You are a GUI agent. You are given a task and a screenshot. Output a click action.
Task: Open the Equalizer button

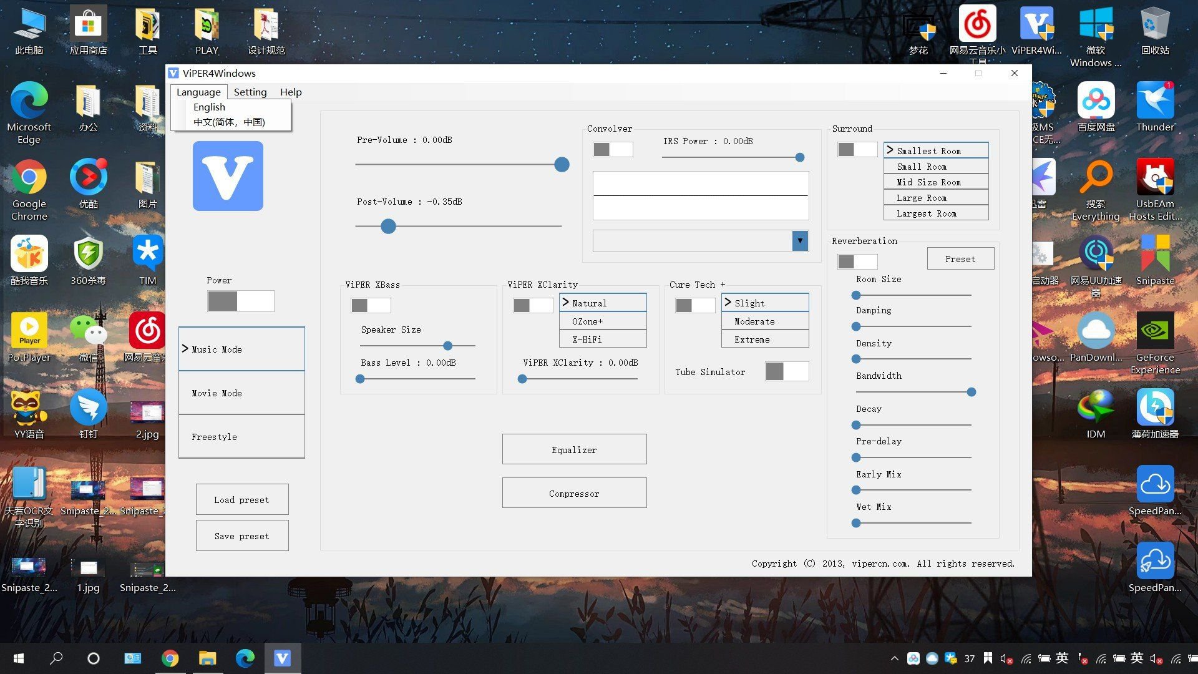click(574, 449)
